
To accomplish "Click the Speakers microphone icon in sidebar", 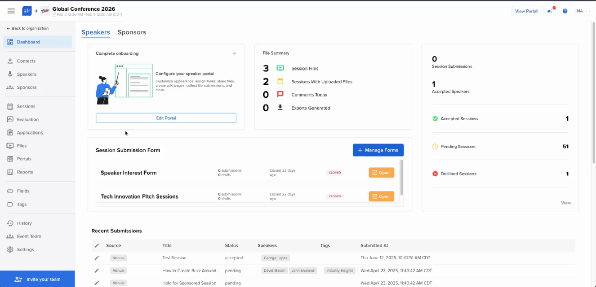I will click(10, 74).
